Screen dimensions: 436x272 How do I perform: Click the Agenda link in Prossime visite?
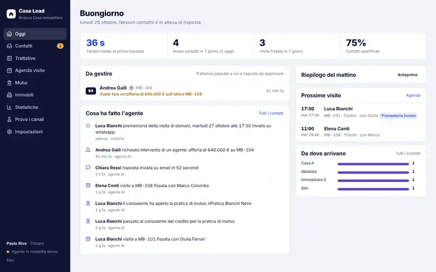click(413, 95)
